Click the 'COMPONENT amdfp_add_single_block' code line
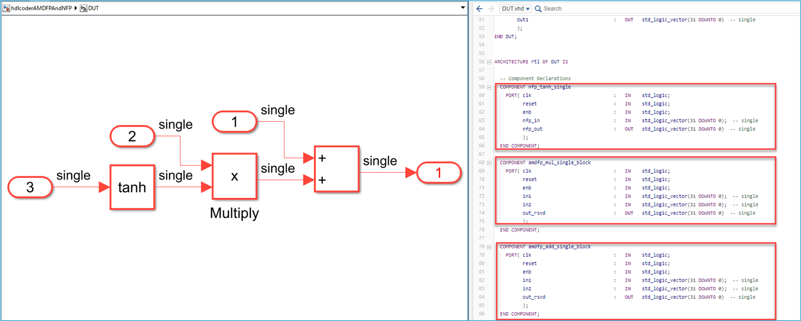Image resolution: width=801 pixels, height=321 pixels. pyautogui.click(x=545, y=247)
